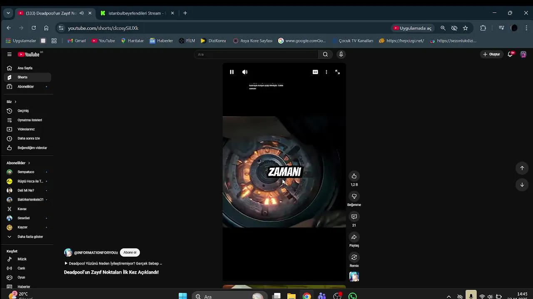Reload the page
This screenshot has height=299, width=533.
coord(34,28)
